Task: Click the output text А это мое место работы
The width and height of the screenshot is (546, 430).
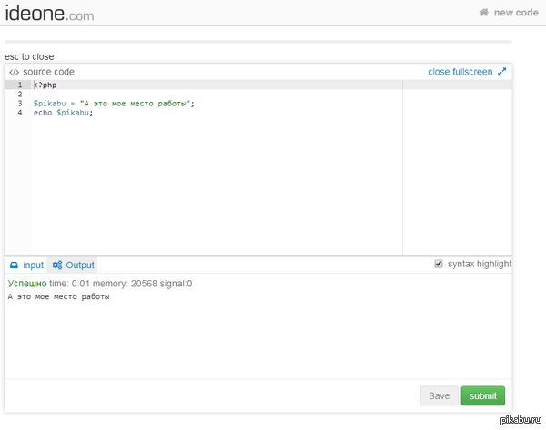Action: point(58,296)
